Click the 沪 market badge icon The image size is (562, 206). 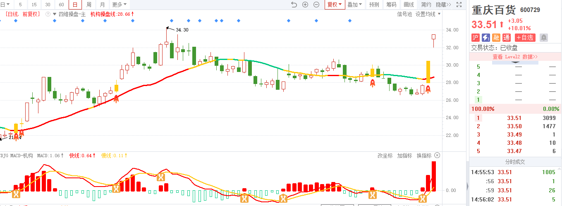(x=476, y=38)
